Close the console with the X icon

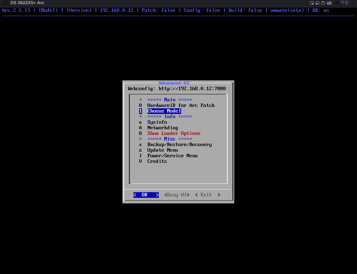tap(352, 3)
